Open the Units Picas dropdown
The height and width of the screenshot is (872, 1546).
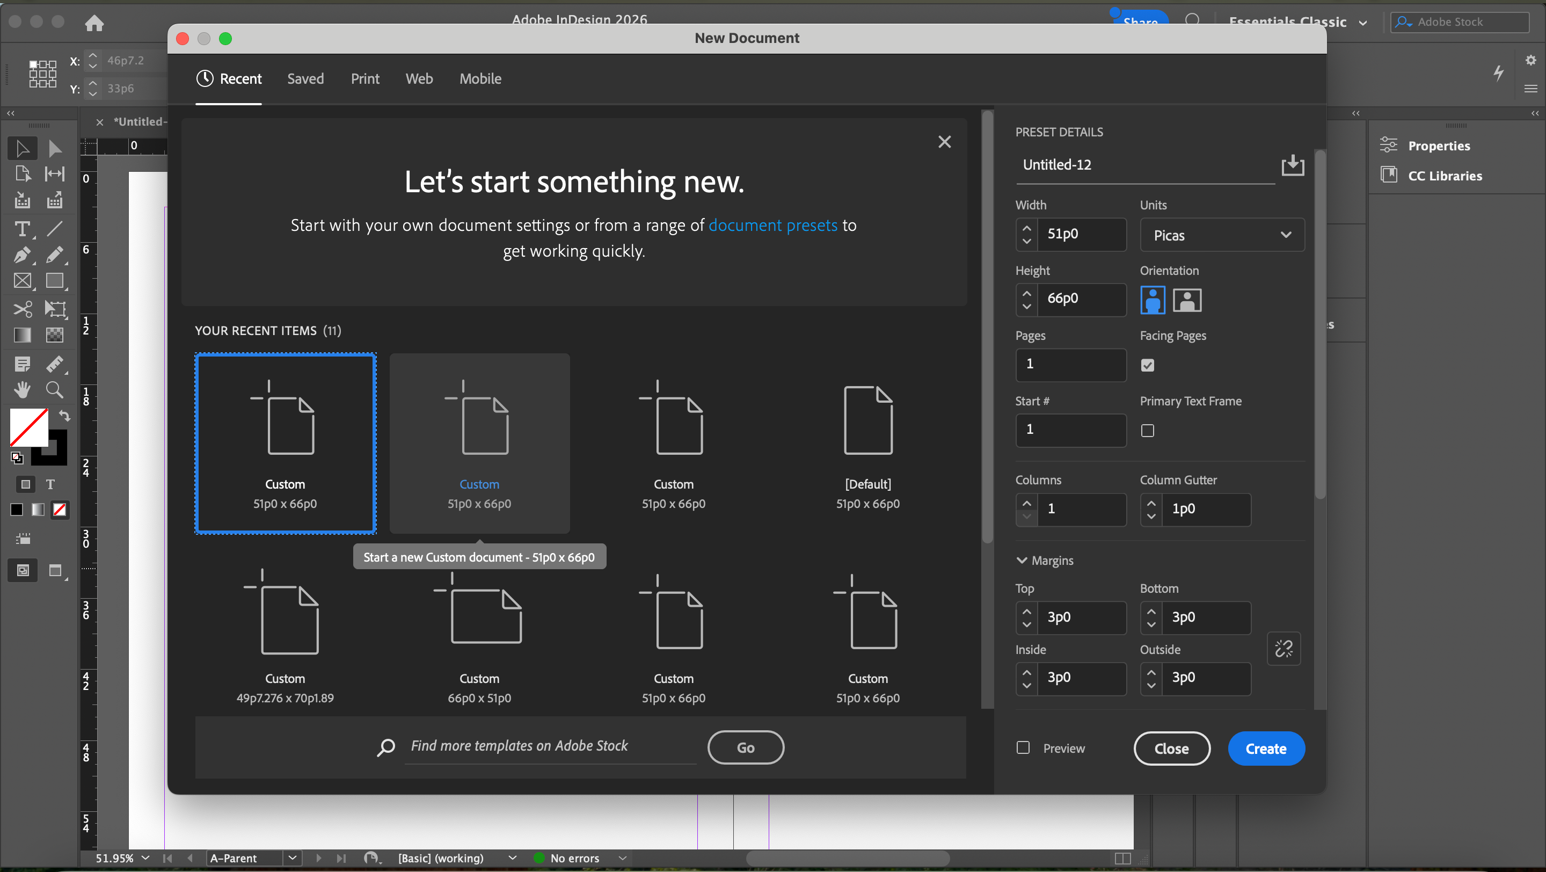1221,235
